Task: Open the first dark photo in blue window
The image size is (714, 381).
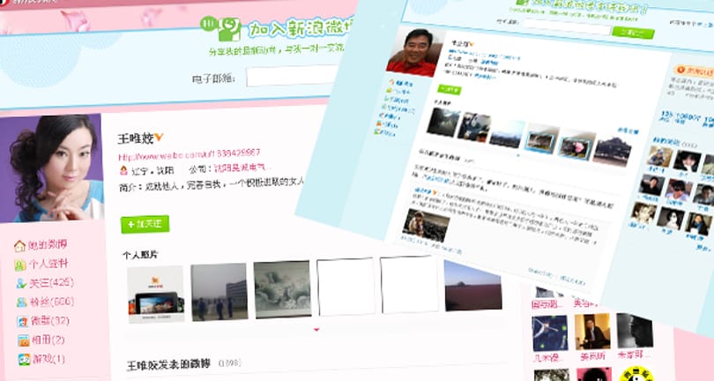Action: [x=443, y=122]
